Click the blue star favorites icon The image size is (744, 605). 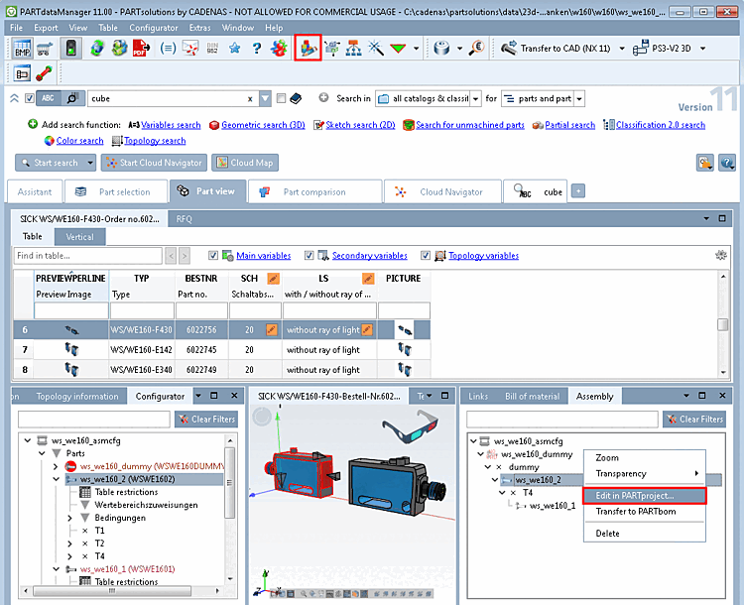click(234, 48)
